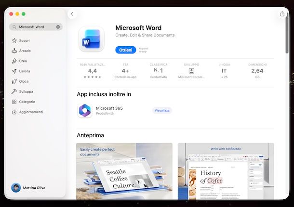Image resolution: width=294 pixels, height=207 pixels.
Task: Click the vertical scrollbar on the right
Action: (x=287, y=33)
